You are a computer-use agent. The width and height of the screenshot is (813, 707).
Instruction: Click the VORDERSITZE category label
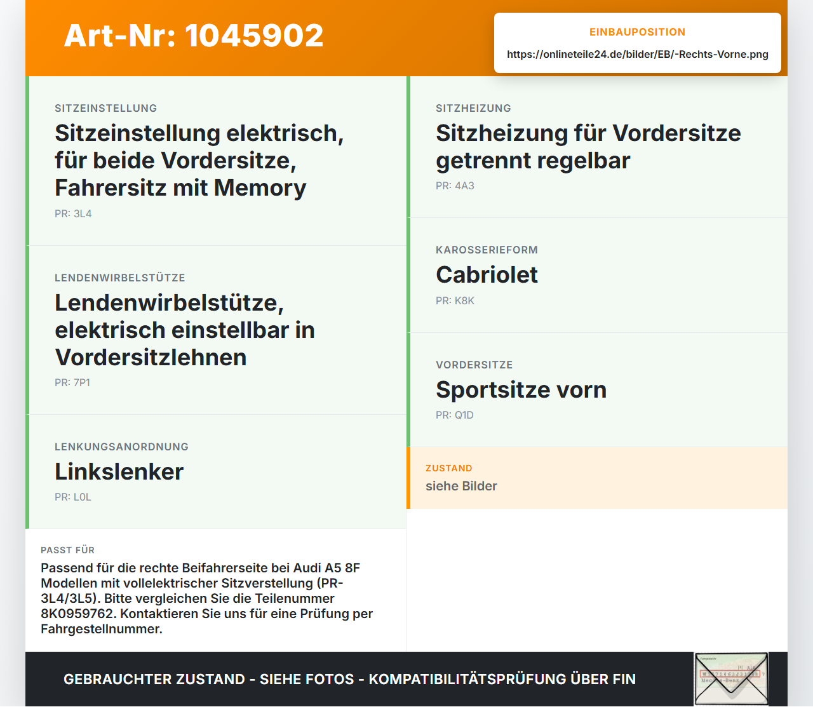(474, 365)
